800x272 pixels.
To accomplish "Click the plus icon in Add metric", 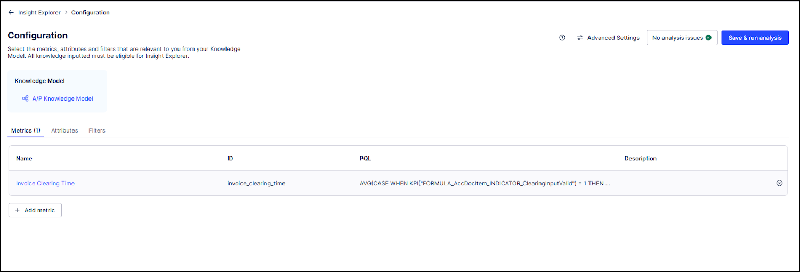I will (17, 210).
